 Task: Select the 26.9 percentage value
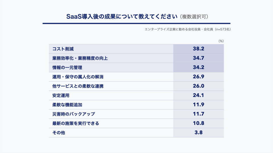pyautogui.click(x=198, y=77)
